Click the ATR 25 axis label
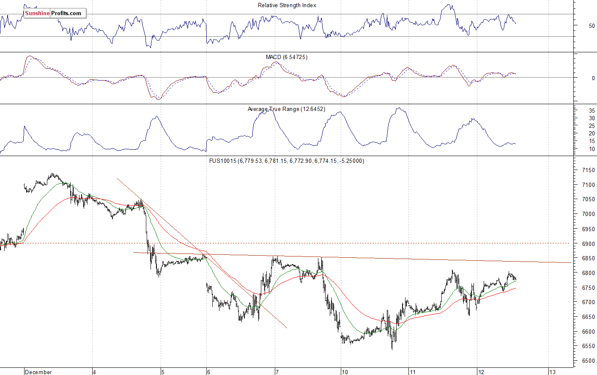This screenshot has height=375, width=597. (x=592, y=126)
